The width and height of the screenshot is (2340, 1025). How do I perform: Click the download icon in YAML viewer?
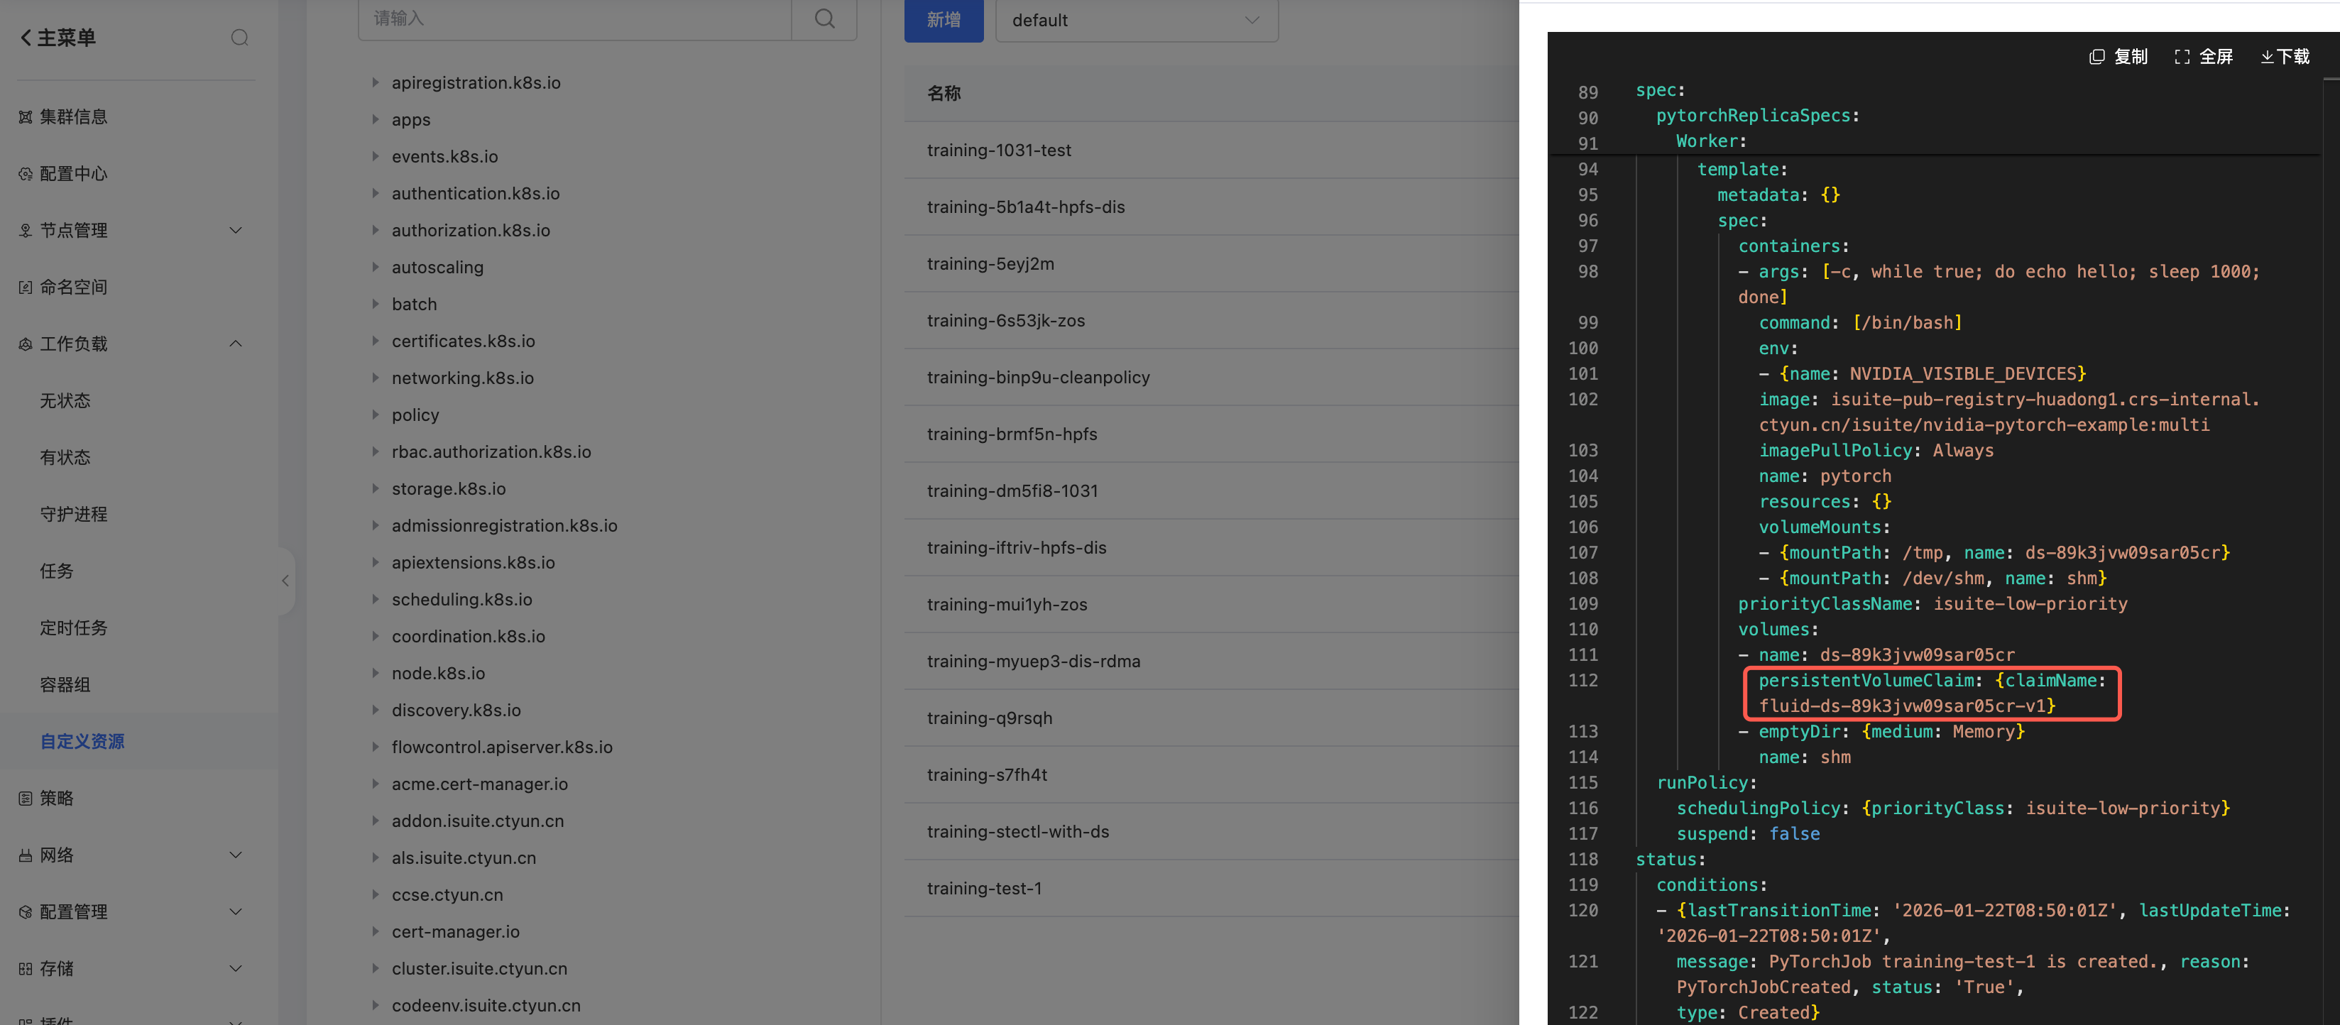click(x=2266, y=56)
